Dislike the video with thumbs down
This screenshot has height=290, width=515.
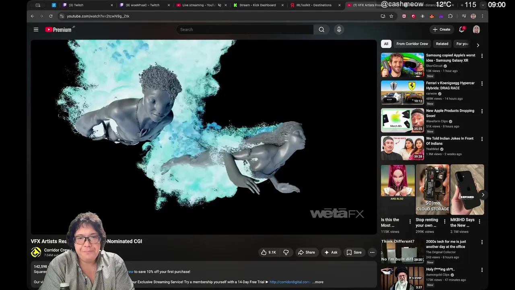[286, 253]
